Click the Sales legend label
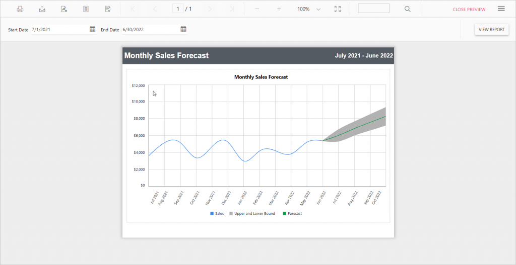 pos(220,213)
